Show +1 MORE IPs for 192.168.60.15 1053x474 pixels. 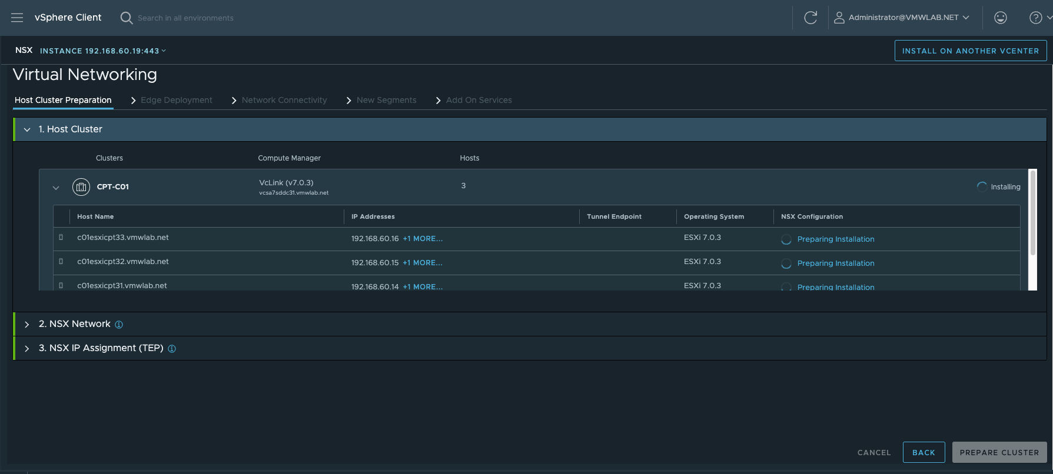click(423, 263)
